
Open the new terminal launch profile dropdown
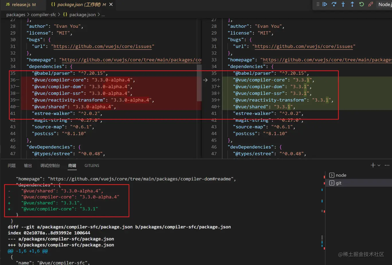379,166
